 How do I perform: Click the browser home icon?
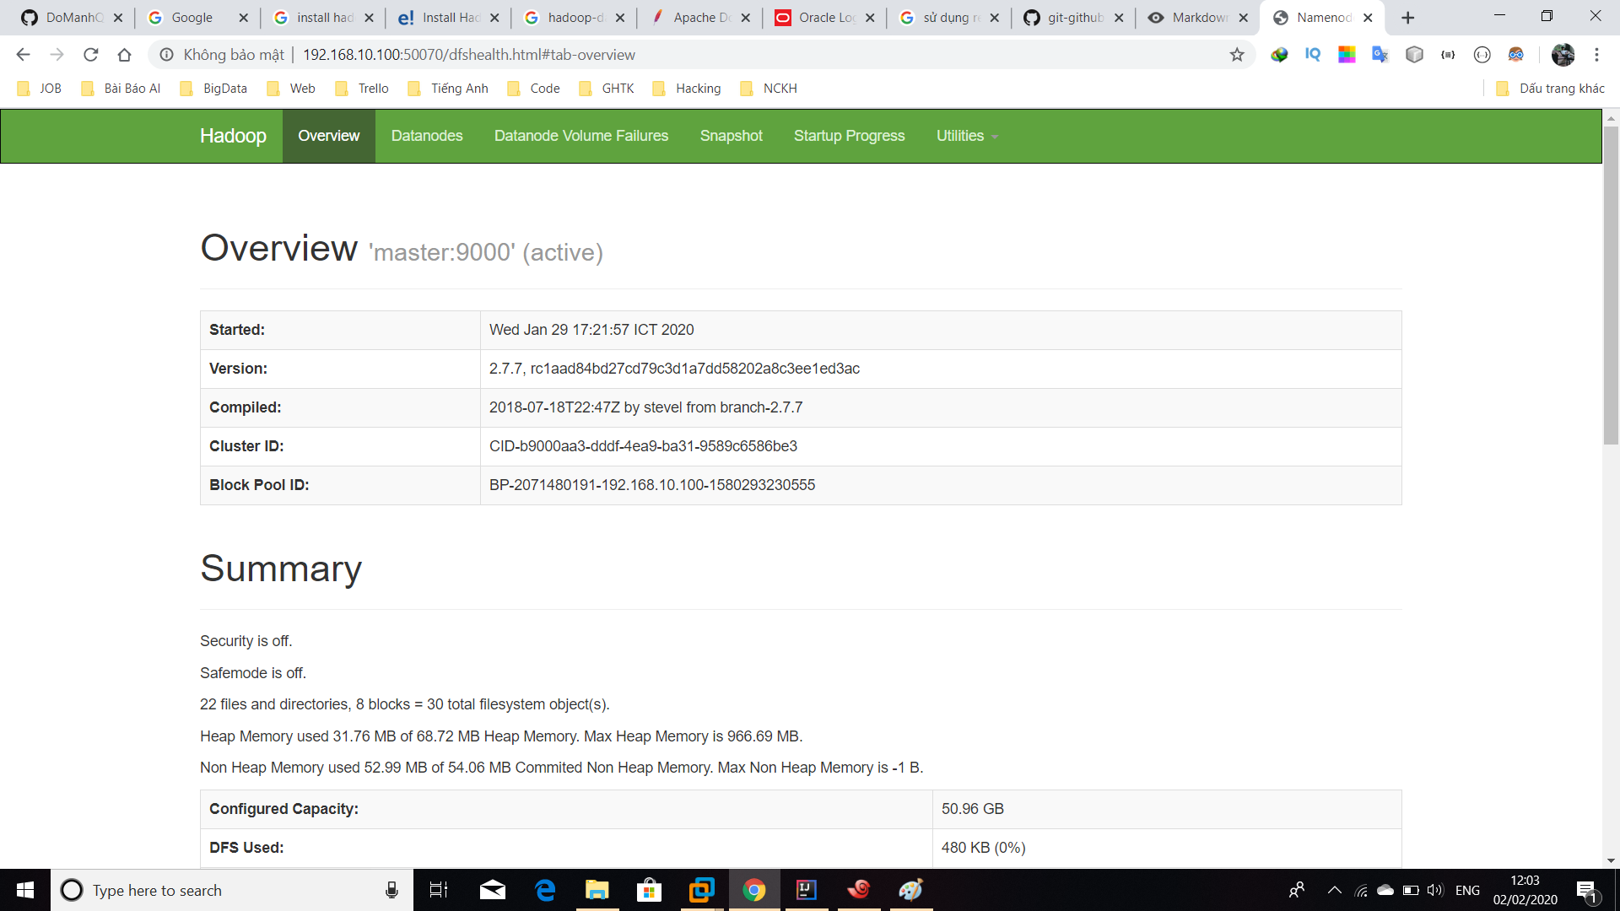[x=124, y=55]
